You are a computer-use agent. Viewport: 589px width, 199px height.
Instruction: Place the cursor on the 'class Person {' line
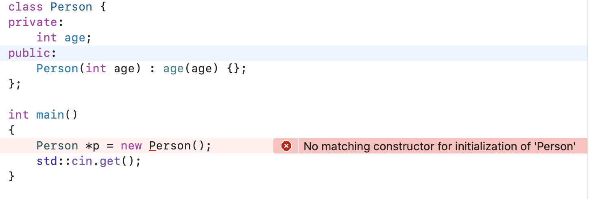tap(57, 7)
